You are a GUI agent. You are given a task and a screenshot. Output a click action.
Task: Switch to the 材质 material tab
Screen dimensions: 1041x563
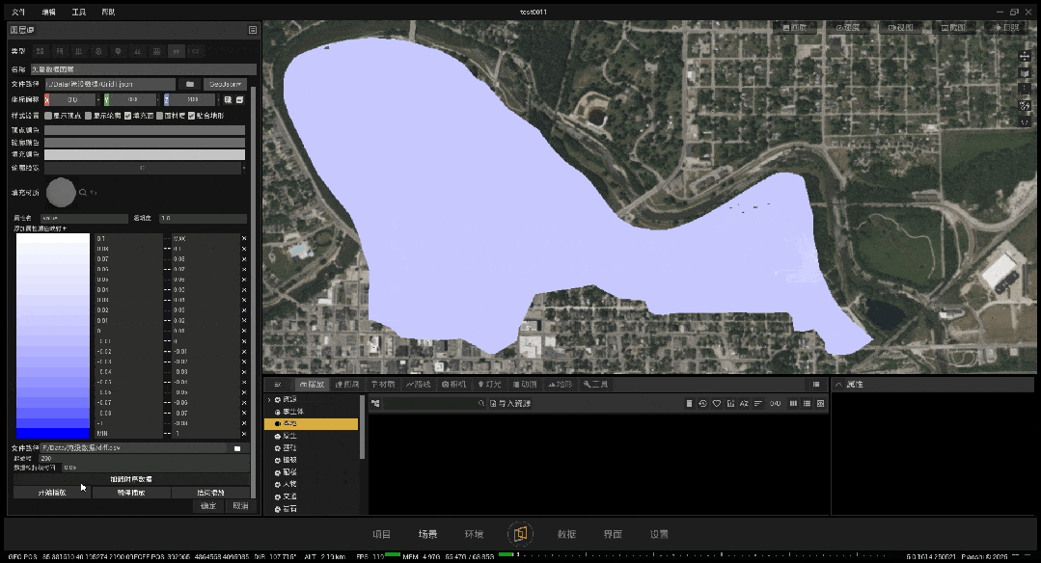[x=383, y=384]
